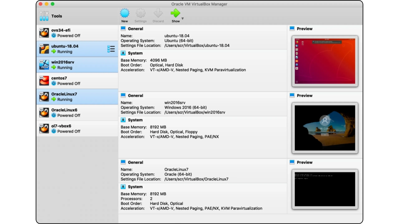Open the ubuntu-18.04 machine tools menu icon
Screen dimensions: 399x224
coord(111,49)
